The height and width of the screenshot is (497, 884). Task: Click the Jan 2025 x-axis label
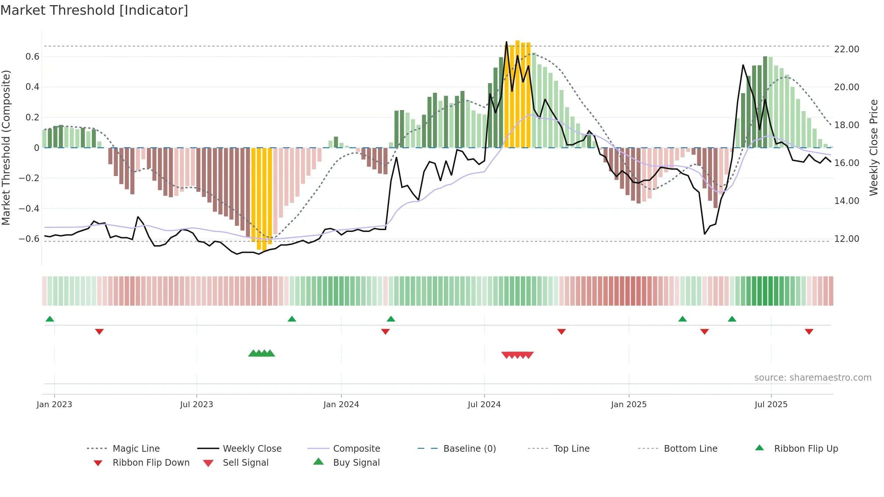click(x=629, y=404)
